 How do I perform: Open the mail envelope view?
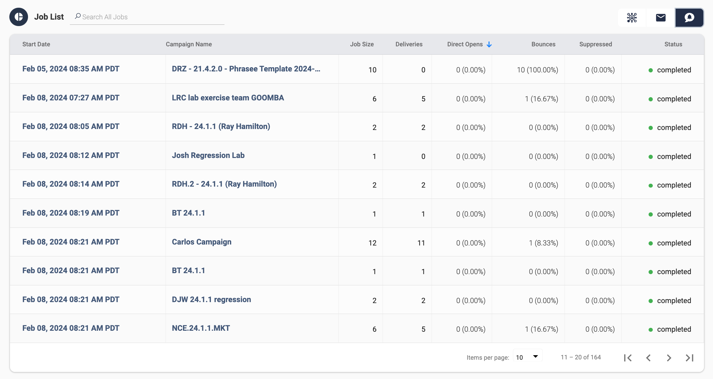(661, 17)
